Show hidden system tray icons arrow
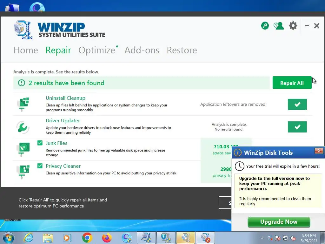 [262, 238]
